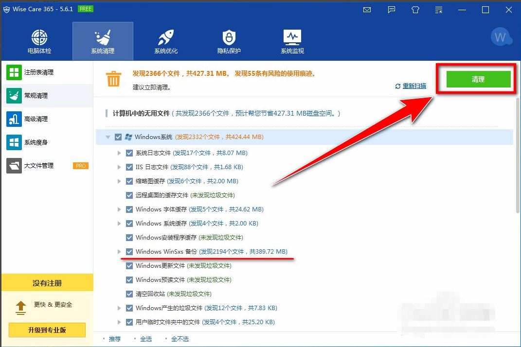This screenshot has width=521, height=347.
Task: Select 注册表清理 in the sidebar
Action: pos(39,72)
